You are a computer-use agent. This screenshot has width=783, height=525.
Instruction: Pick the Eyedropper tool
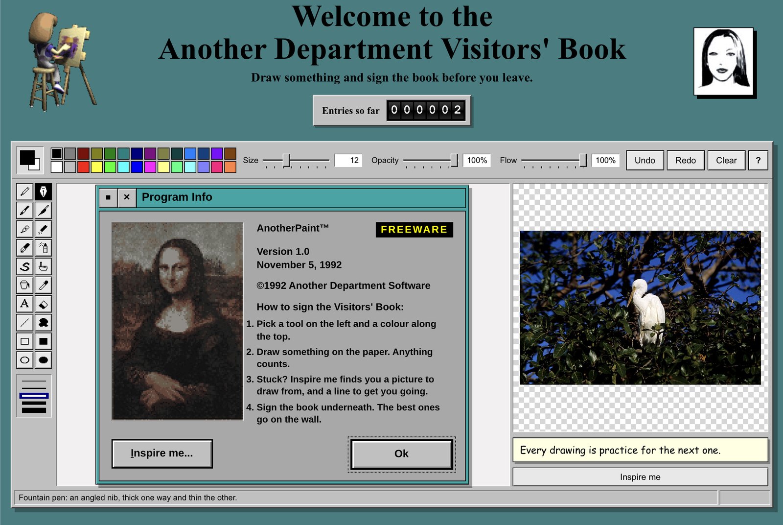point(43,285)
